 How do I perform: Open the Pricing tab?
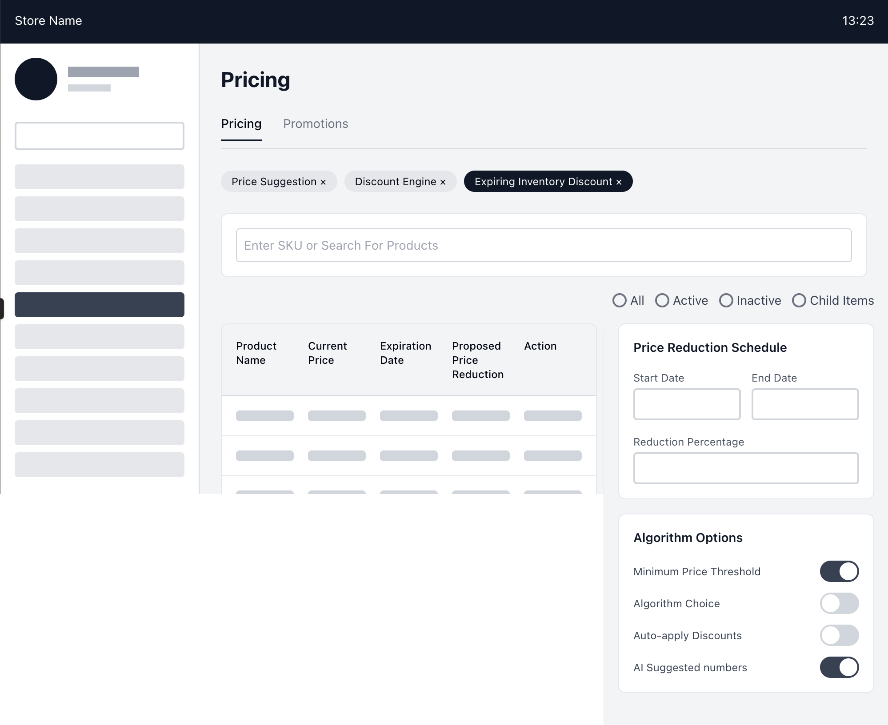[x=241, y=124]
